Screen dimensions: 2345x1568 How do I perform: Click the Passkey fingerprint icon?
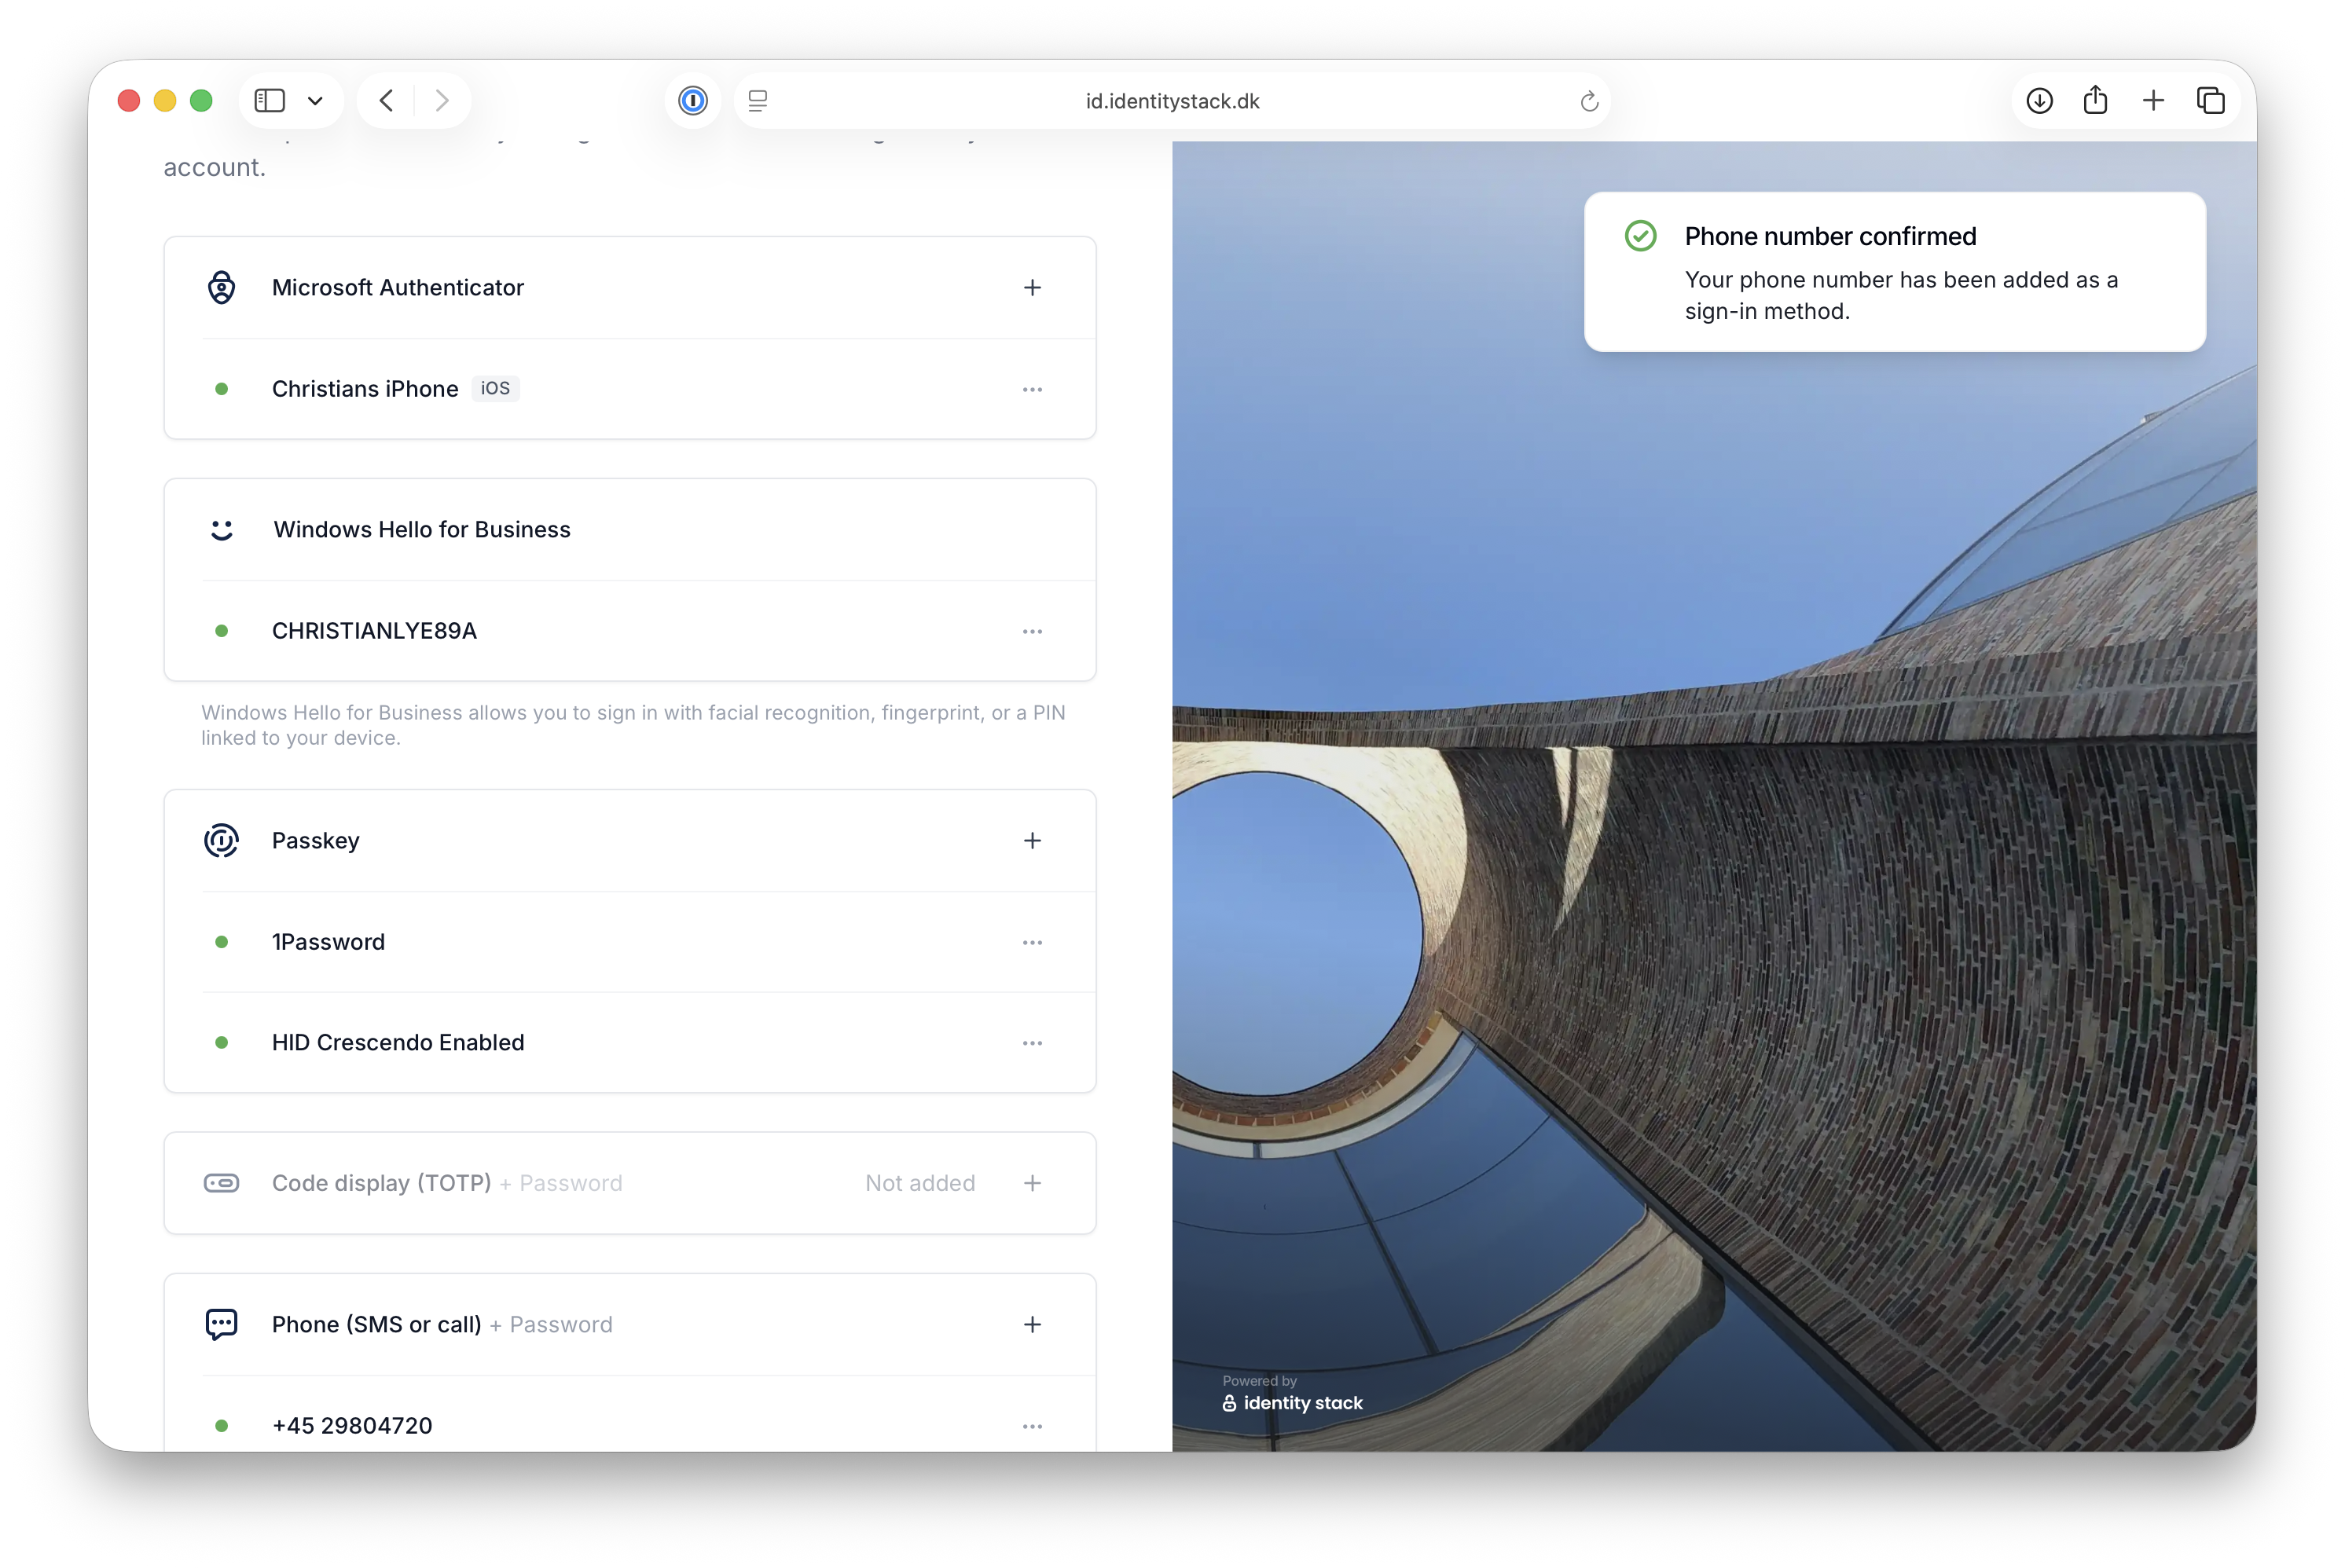pyautogui.click(x=221, y=841)
